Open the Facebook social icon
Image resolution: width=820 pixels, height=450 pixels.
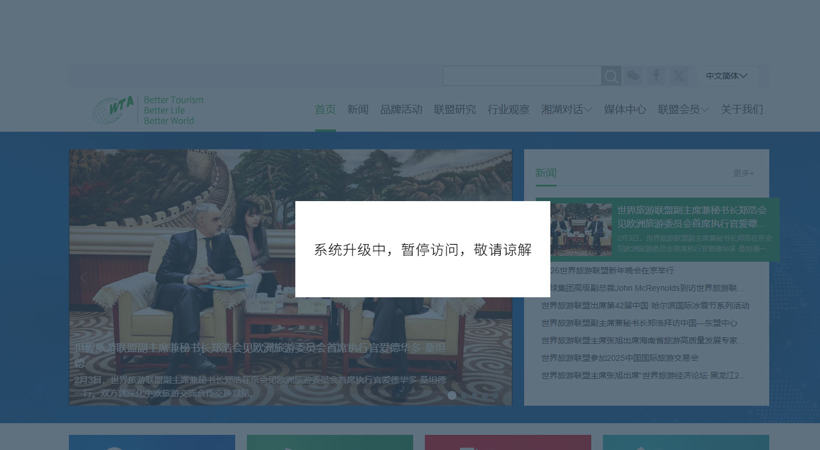click(x=656, y=76)
